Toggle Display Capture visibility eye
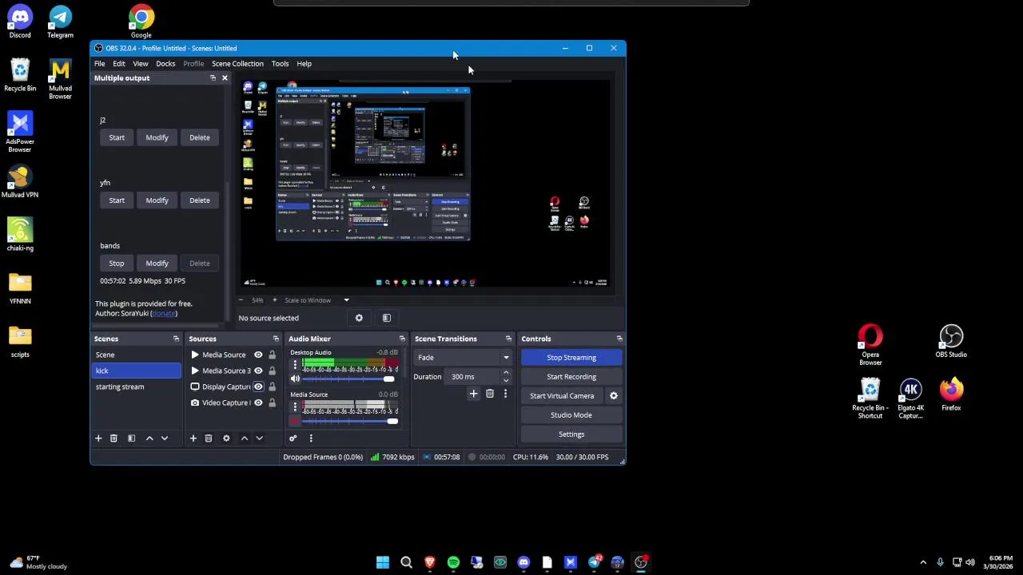The height and width of the screenshot is (575, 1023). [x=258, y=387]
